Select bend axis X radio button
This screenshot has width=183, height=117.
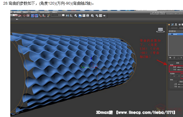point(172,76)
